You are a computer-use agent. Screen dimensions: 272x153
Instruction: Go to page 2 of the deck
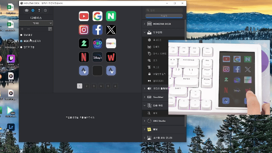87,86
